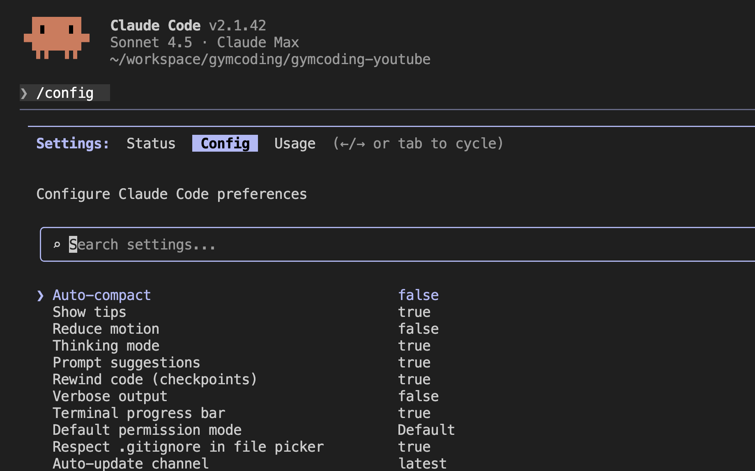
Task: Toggle the Show tips true value
Action: [414, 312]
